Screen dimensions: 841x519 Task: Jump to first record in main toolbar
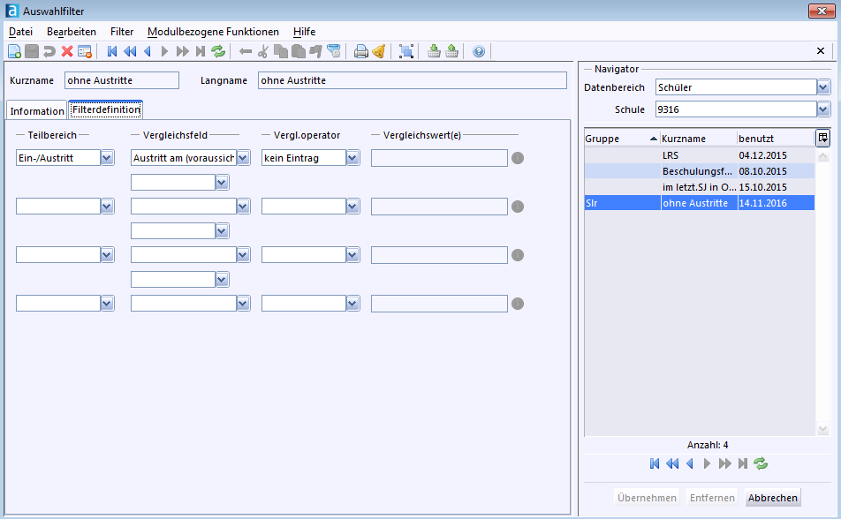(x=112, y=51)
